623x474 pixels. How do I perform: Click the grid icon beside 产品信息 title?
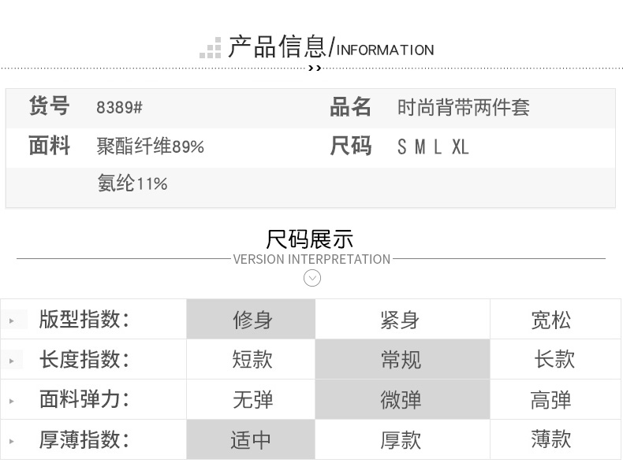point(210,48)
